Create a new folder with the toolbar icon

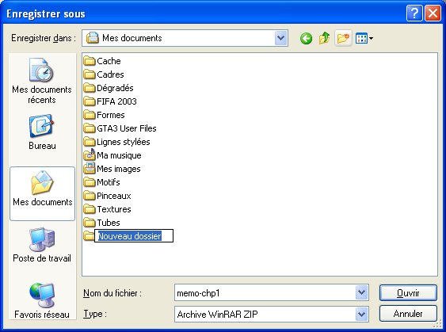click(343, 38)
